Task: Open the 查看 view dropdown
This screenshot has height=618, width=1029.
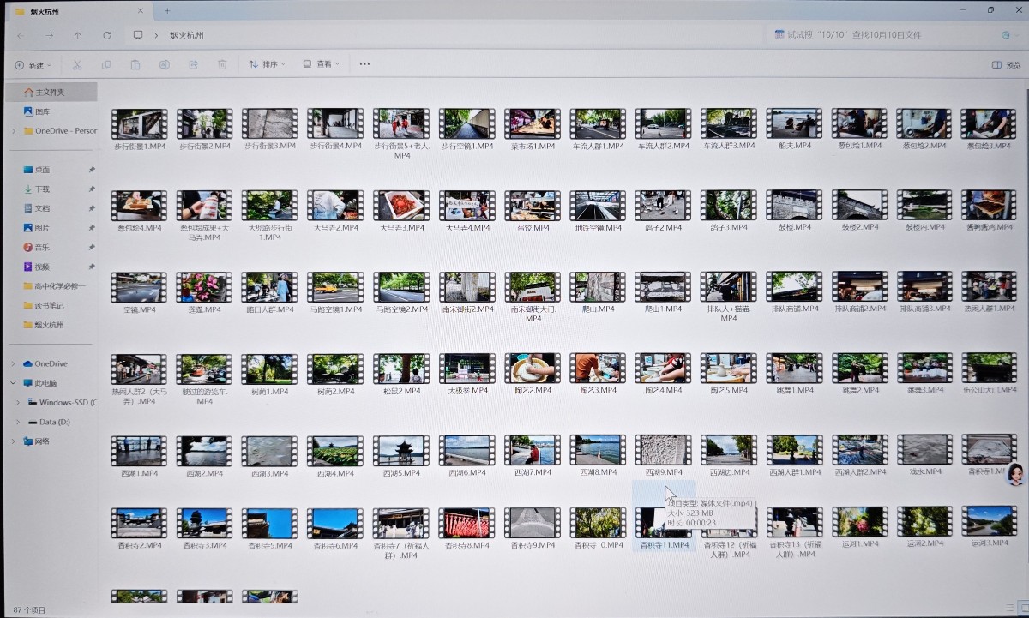Action: point(321,64)
